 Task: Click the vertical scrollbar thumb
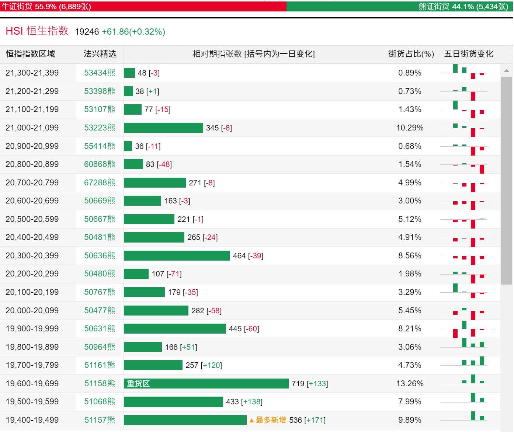click(507, 181)
